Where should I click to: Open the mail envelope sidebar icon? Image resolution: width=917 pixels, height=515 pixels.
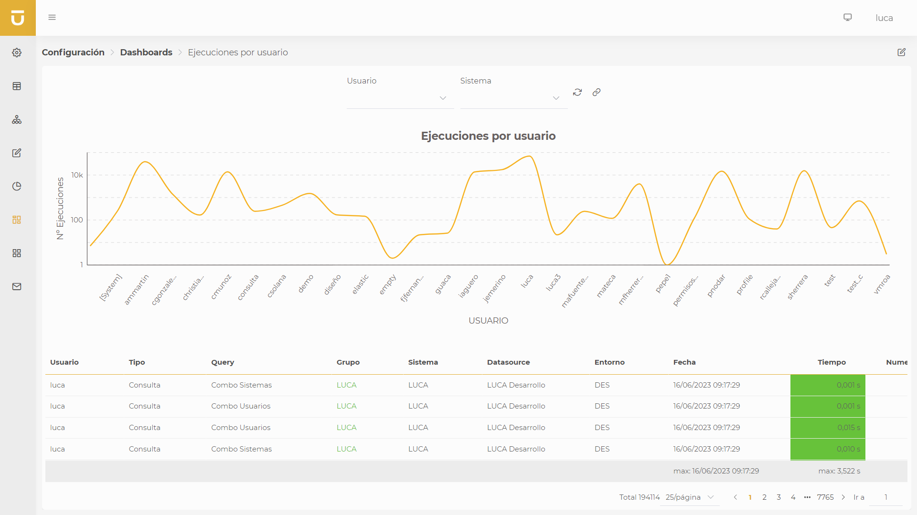17,286
